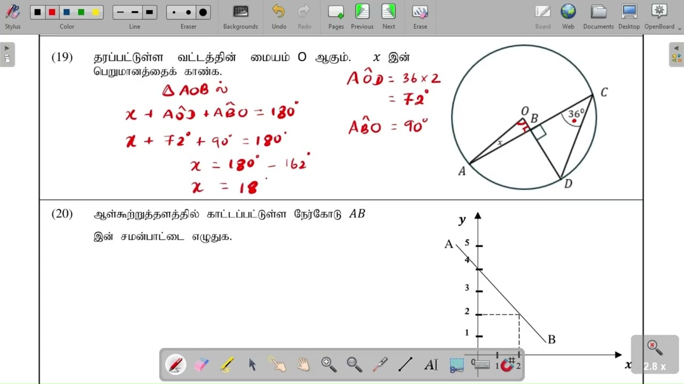Switch to Web mode
The height and width of the screenshot is (384, 684).
click(568, 16)
